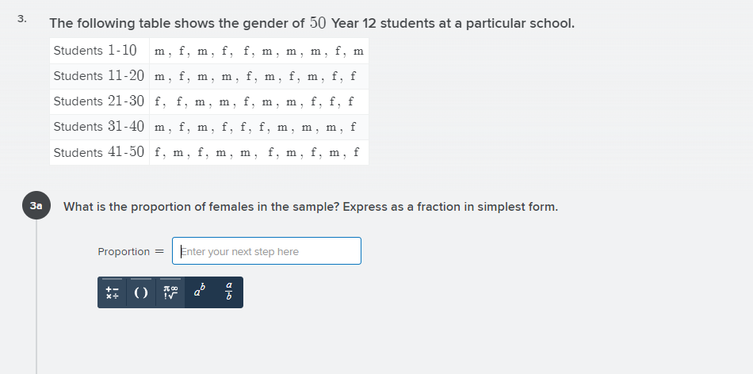
Task: Select the 'Students 41-50' row label
Action: (x=99, y=153)
